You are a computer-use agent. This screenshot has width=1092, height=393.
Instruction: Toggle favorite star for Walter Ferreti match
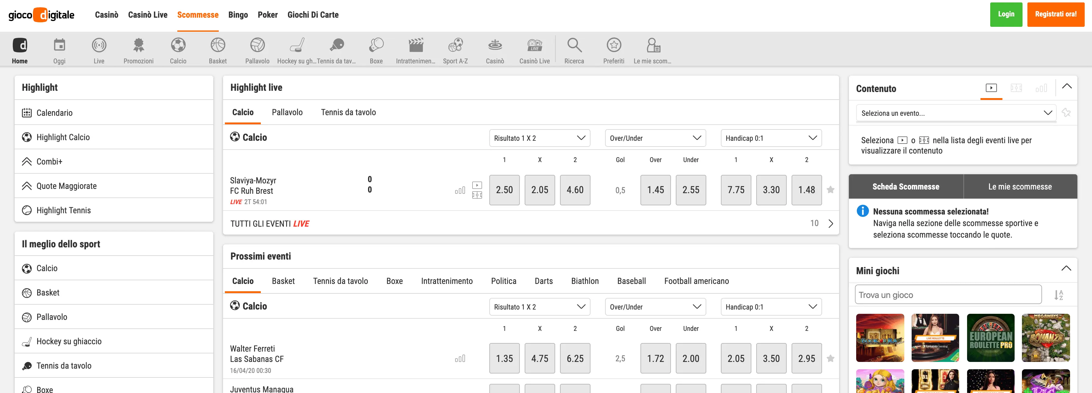[x=830, y=359]
